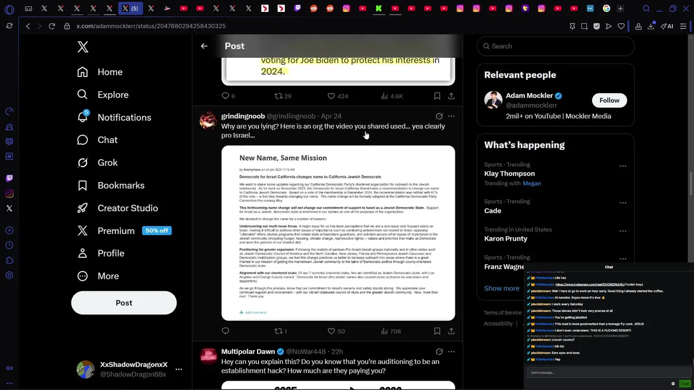Open chat overlay settings gear
This screenshot has width=694, height=390.
click(673, 383)
